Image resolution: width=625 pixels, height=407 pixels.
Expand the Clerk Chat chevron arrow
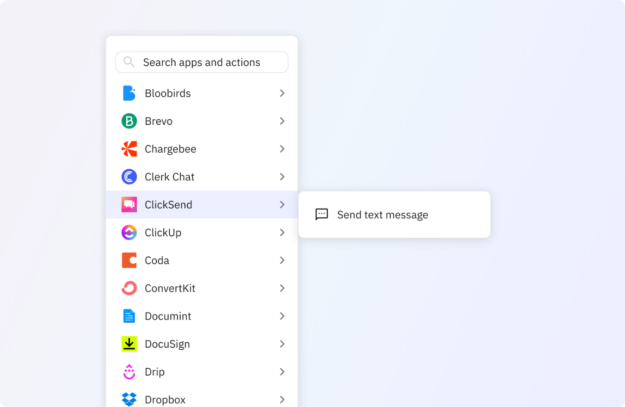click(x=282, y=177)
